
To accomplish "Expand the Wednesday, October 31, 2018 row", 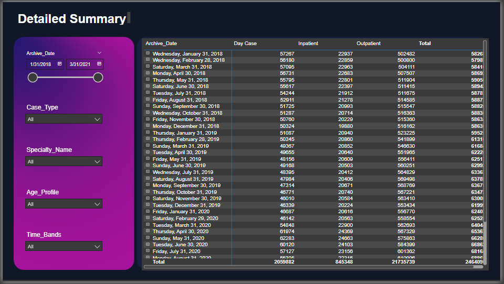I will tap(148, 113).
